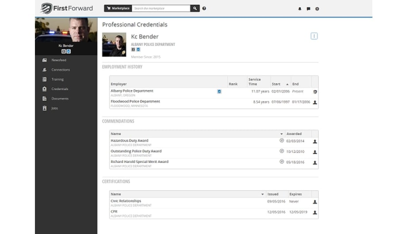
Task: Open the three-dot profile options menu
Action: pyautogui.click(x=314, y=36)
